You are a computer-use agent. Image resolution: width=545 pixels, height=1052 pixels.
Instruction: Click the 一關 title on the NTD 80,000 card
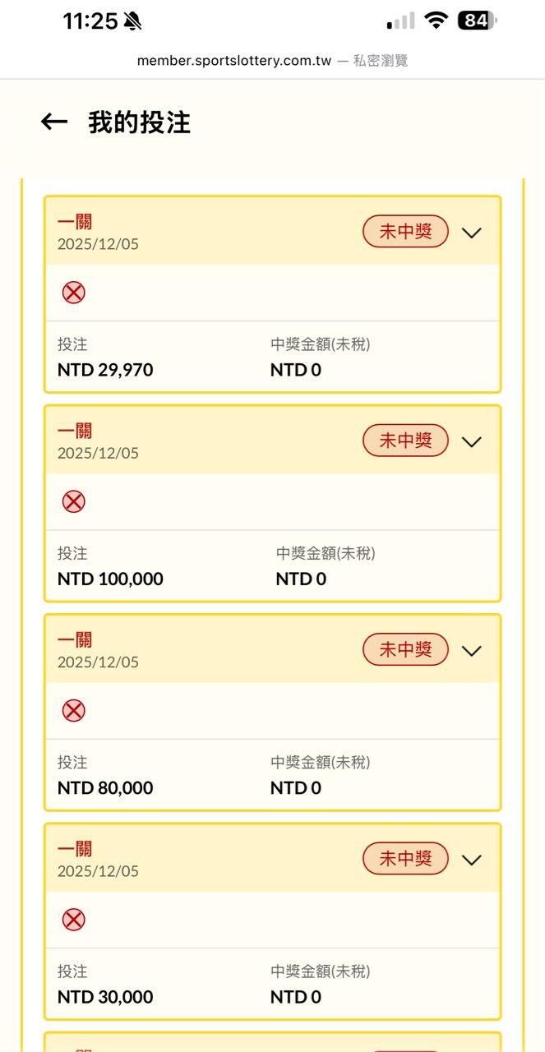coord(75,639)
